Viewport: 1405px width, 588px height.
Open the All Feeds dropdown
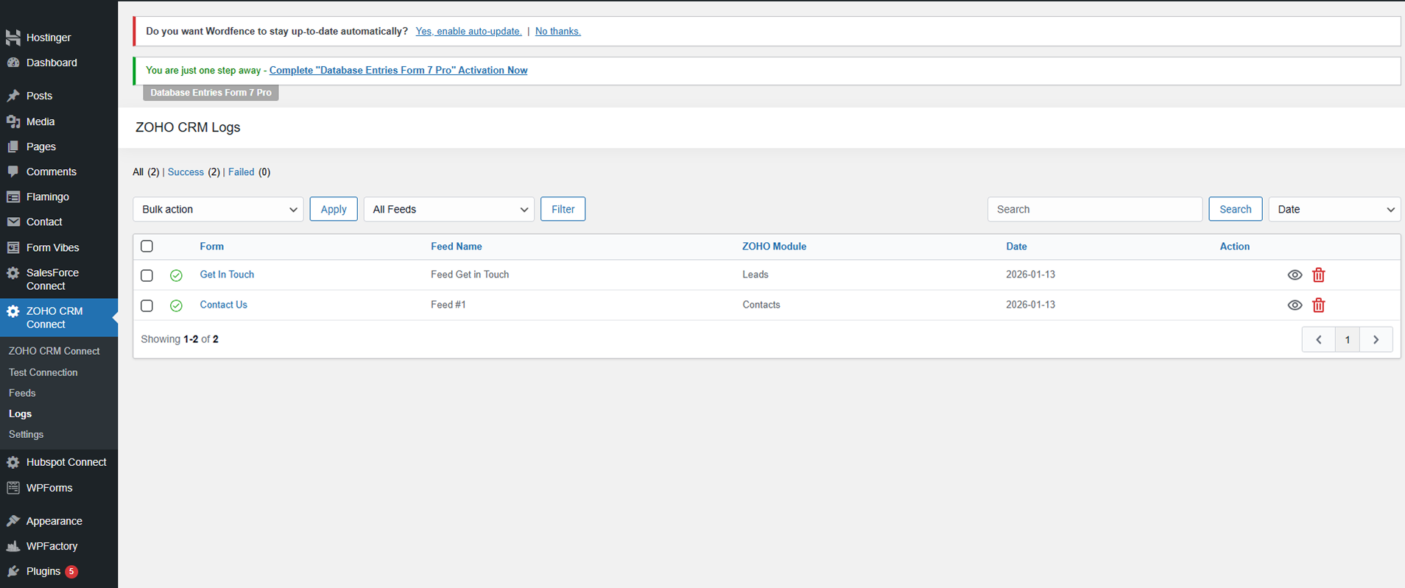pos(449,209)
